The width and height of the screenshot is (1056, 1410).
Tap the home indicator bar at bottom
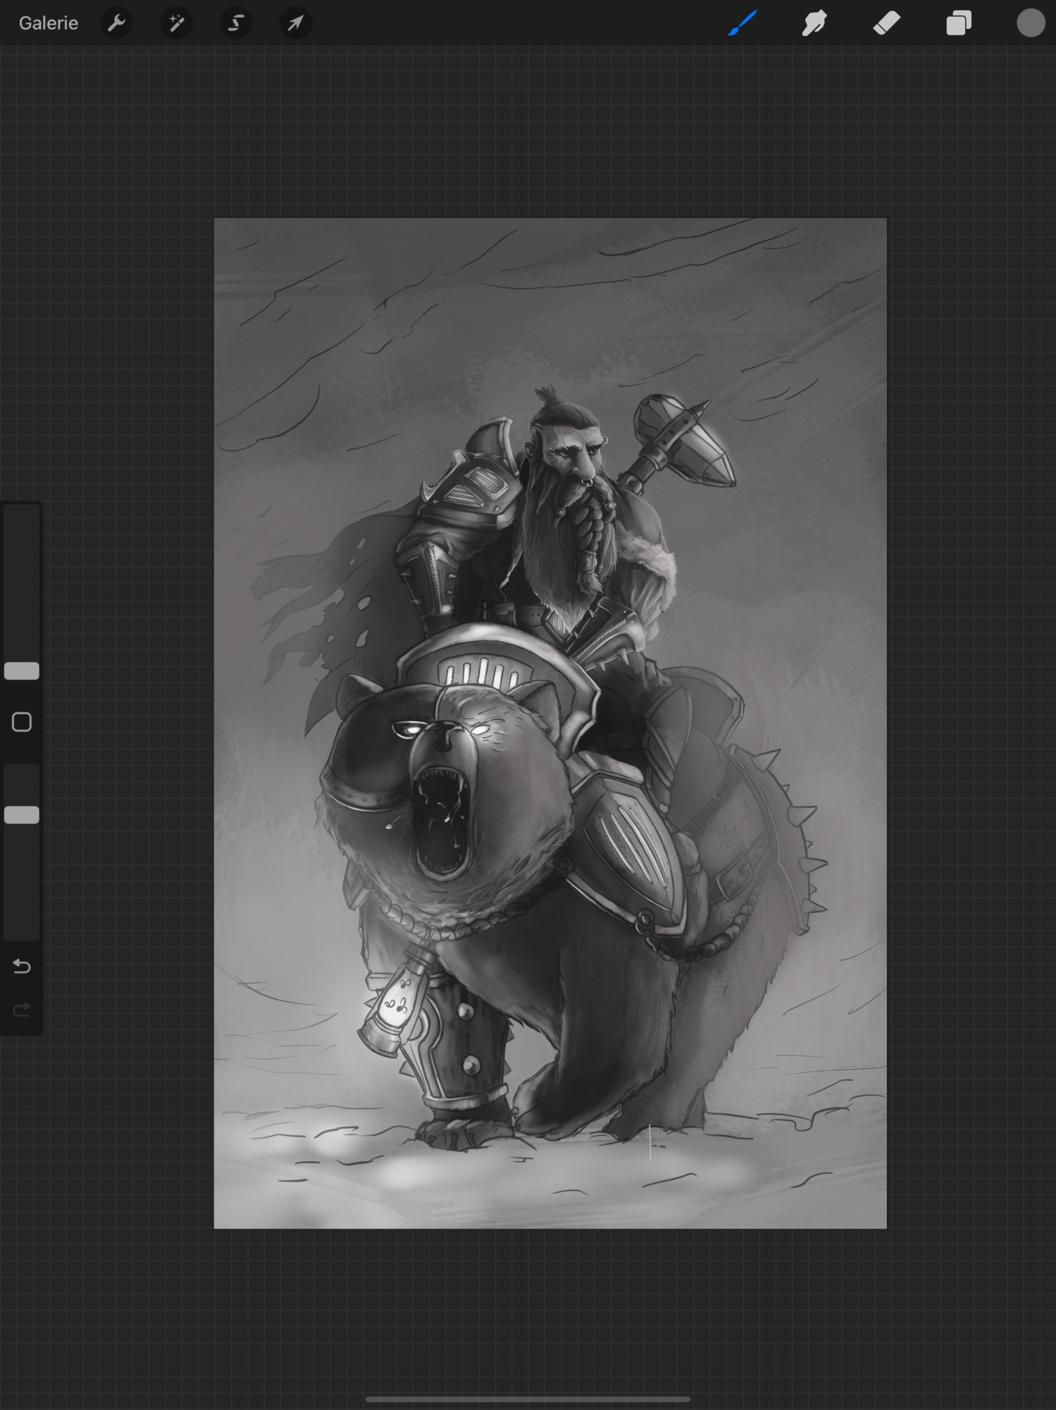tap(528, 1399)
